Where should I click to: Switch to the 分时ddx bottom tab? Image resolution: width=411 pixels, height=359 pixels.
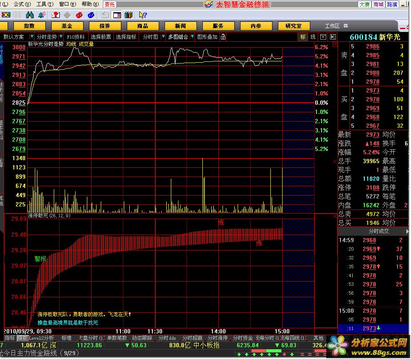point(167,338)
